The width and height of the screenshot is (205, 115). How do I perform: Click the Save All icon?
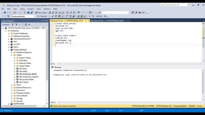32,12
